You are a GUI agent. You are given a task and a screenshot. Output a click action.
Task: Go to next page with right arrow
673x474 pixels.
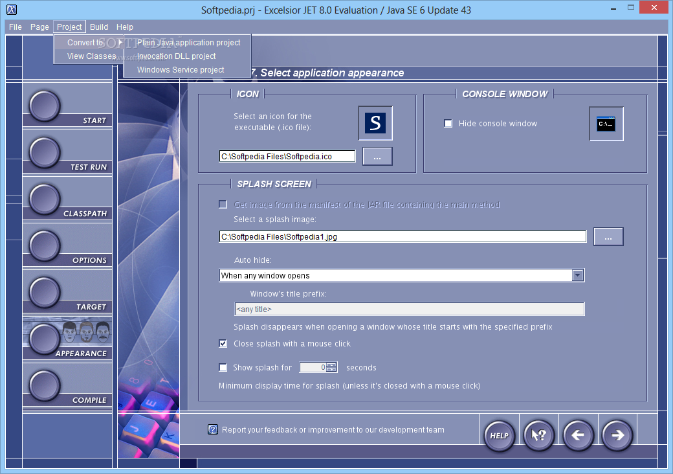click(617, 435)
